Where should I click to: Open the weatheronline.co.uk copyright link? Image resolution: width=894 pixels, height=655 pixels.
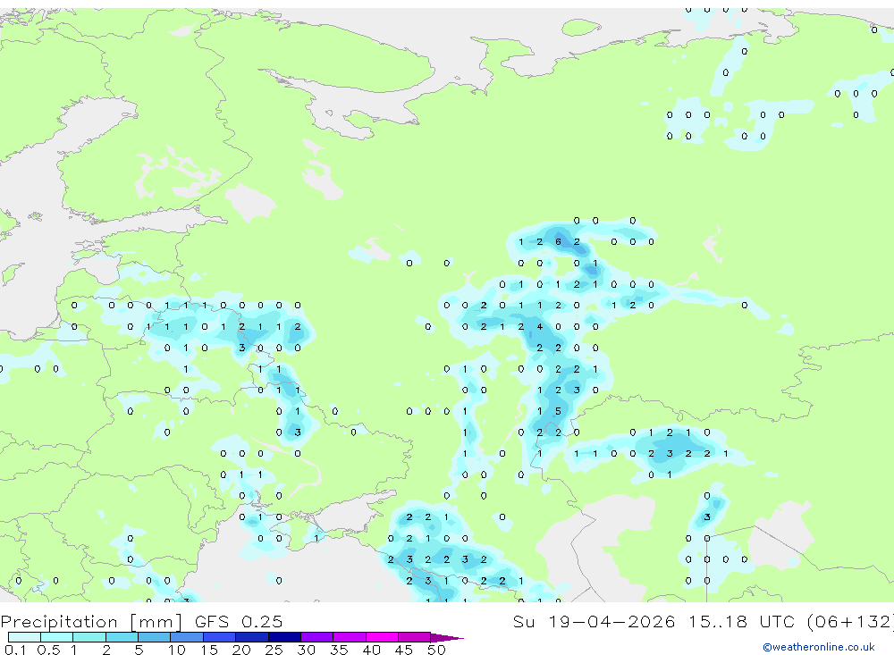click(x=819, y=647)
